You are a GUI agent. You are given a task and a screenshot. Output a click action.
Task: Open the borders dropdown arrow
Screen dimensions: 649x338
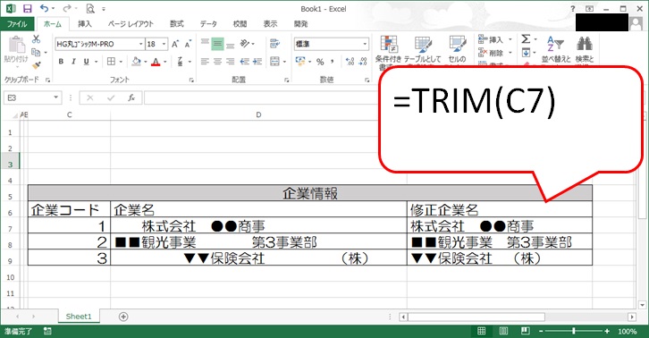tap(121, 62)
